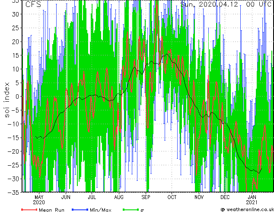Click the sigma symbol legend text

click(x=142, y=210)
